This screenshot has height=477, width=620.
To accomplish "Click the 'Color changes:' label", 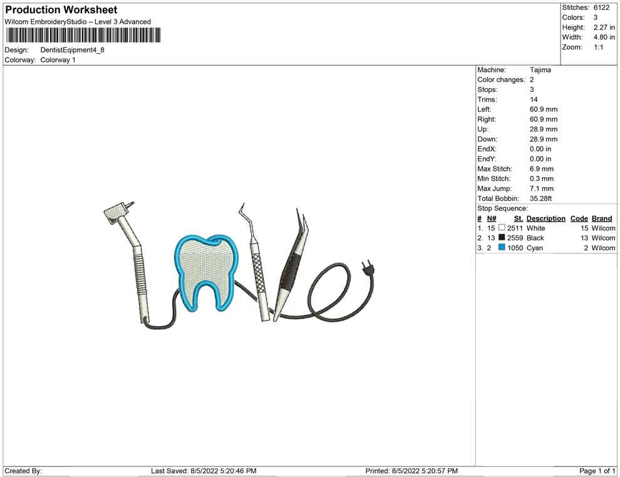I will click(501, 80).
